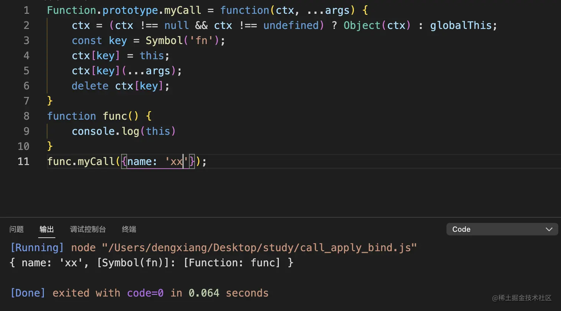Click line number 6 in the gutter
This screenshot has width=561, height=311.
pyautogui.click(x=26, y=86)
